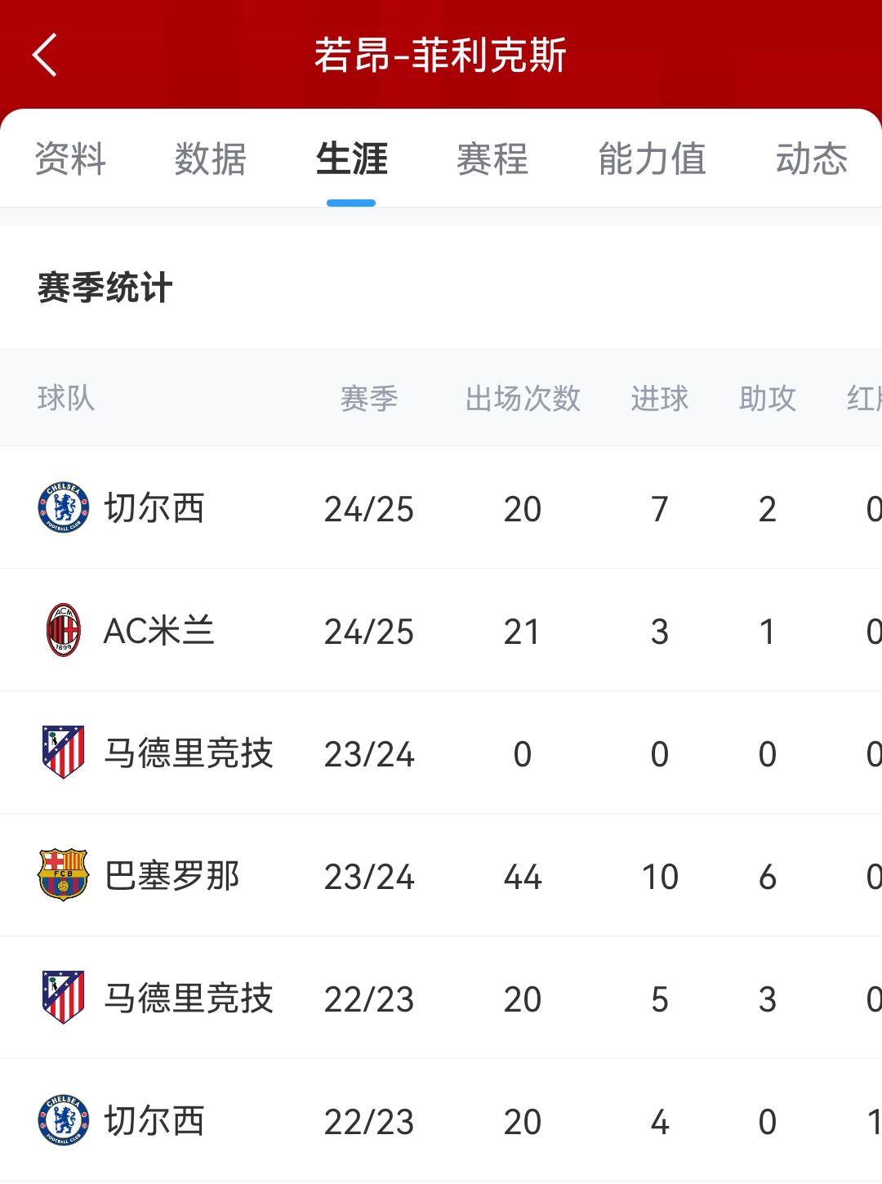Select the 生涯 tab
Image resolution: width=882 pixels, height=1184 pixels.
[351, 159]
